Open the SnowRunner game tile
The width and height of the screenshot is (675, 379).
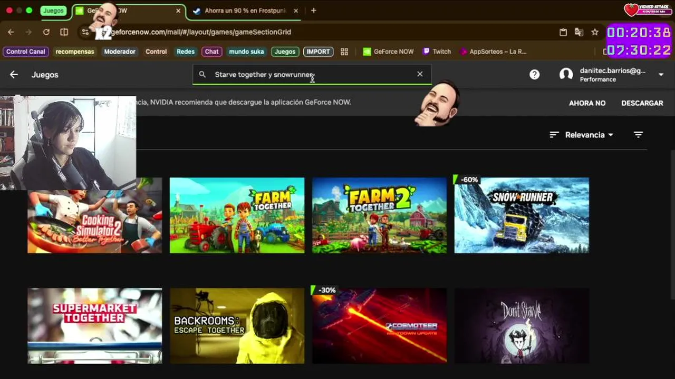(522, 215)
